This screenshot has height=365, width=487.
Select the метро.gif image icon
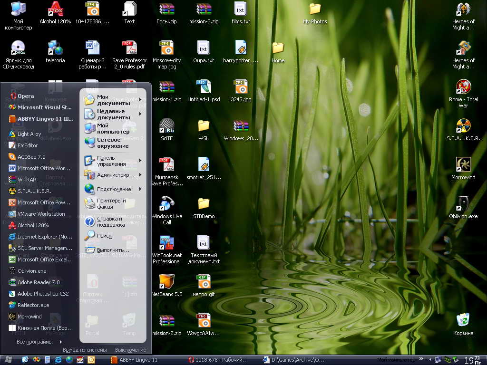point(204,286)
